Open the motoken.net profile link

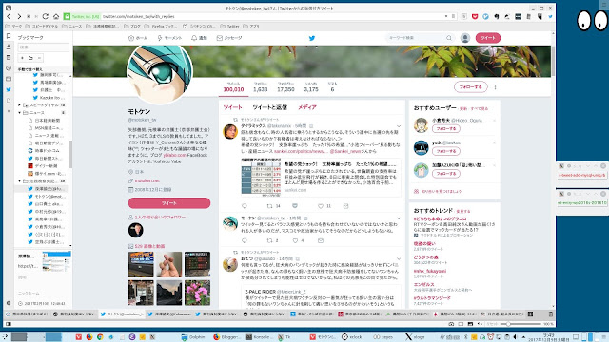tap(147, 180)
